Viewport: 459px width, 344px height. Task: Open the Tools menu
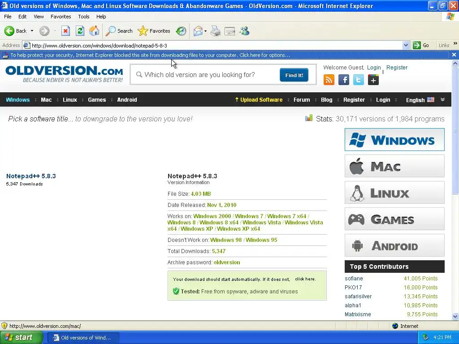click(x=84, y=17)
